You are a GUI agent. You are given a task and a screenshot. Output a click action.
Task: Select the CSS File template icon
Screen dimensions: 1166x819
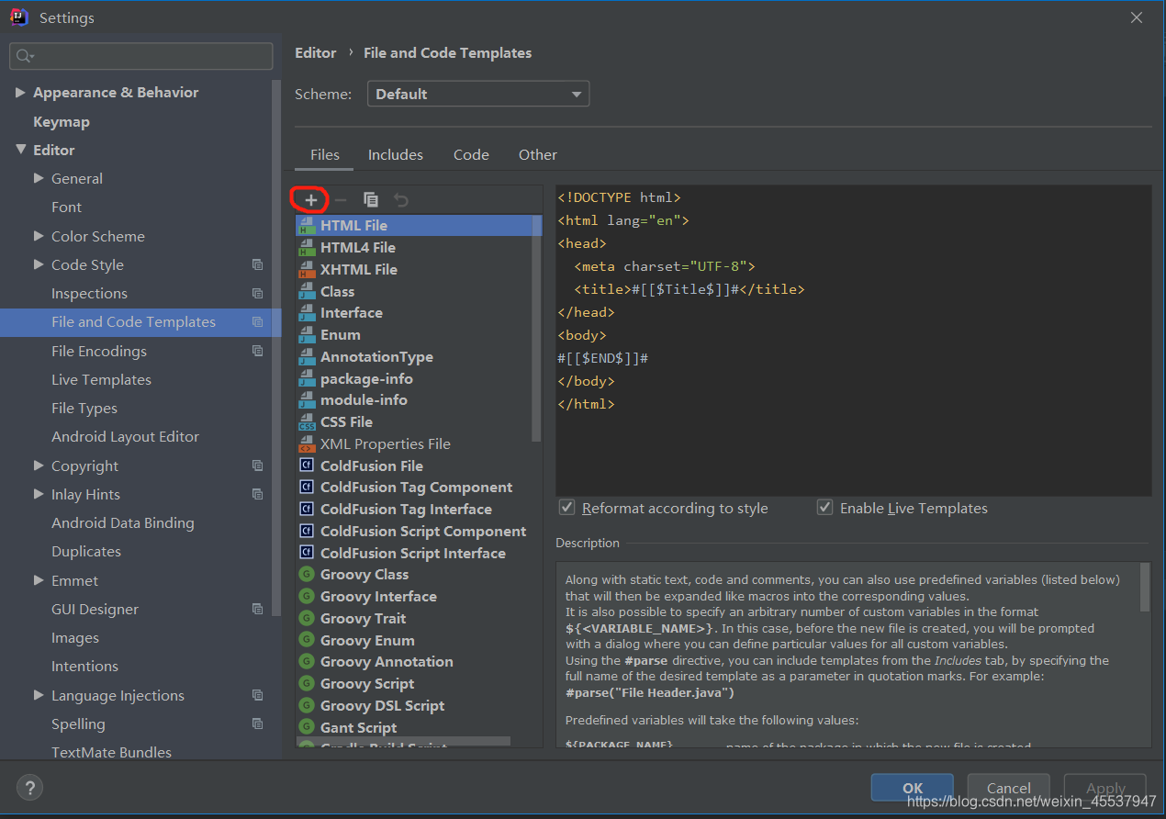[x=307, y=422]
